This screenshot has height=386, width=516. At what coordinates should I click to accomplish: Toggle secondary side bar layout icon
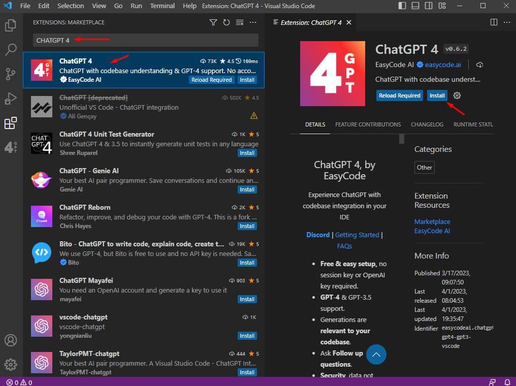pyautogui.click(x=429, y=6)
